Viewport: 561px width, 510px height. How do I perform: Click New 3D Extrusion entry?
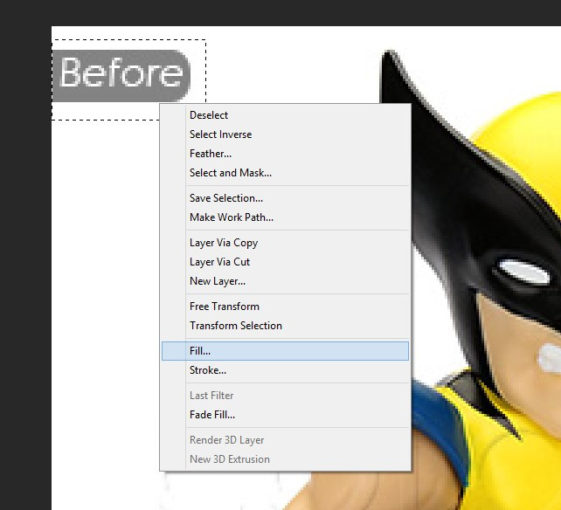(x=230, y=459)
